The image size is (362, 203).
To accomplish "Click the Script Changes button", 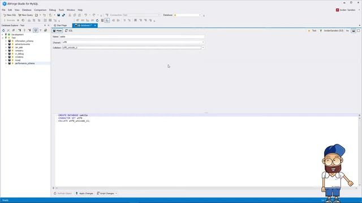I will (x=105, y=193).
